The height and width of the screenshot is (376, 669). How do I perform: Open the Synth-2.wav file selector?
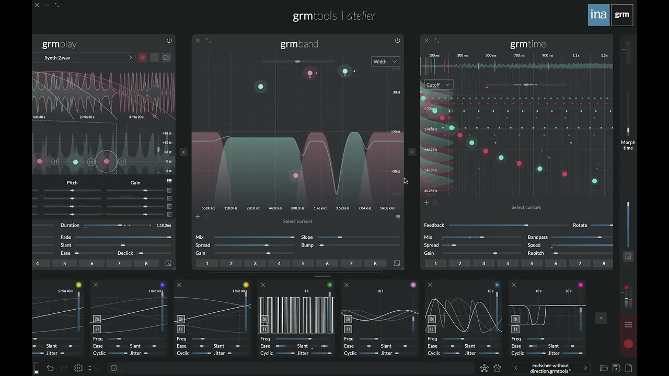point(84,57)
